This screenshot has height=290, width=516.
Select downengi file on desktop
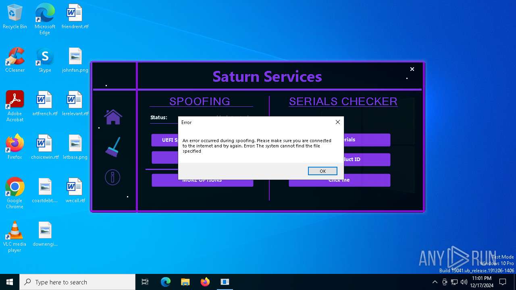click(45, 234)
